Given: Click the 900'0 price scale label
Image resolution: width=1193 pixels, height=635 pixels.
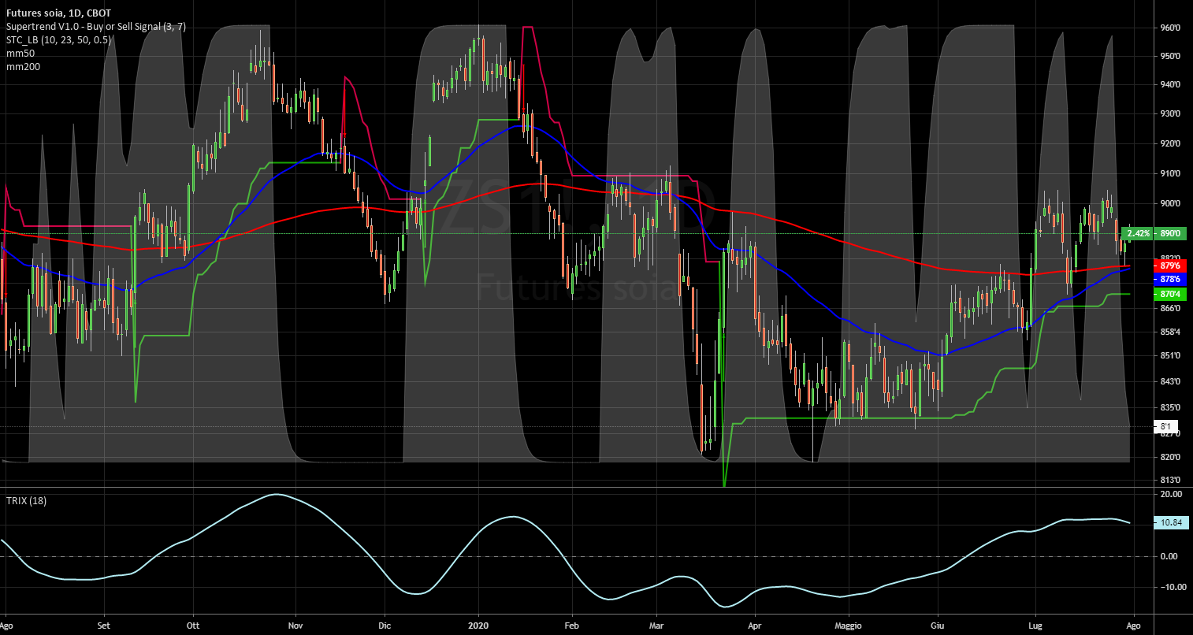Looking at the screenshot, I should point(1169,204).
